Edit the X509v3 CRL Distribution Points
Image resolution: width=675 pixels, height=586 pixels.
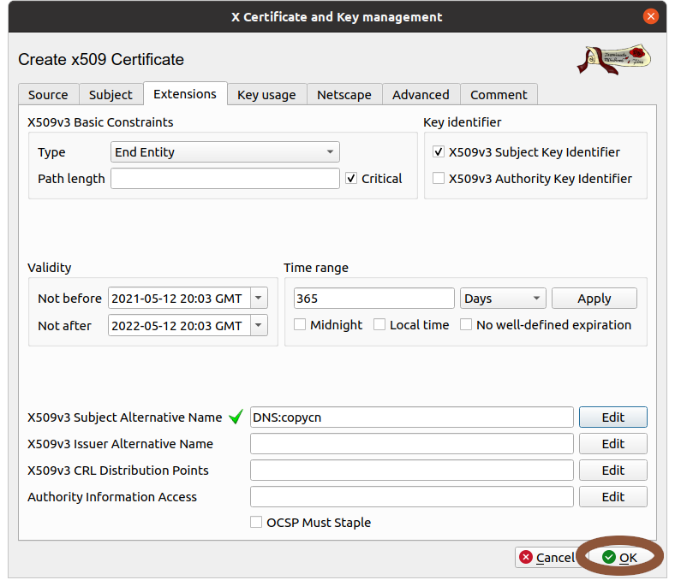(613, 470)
